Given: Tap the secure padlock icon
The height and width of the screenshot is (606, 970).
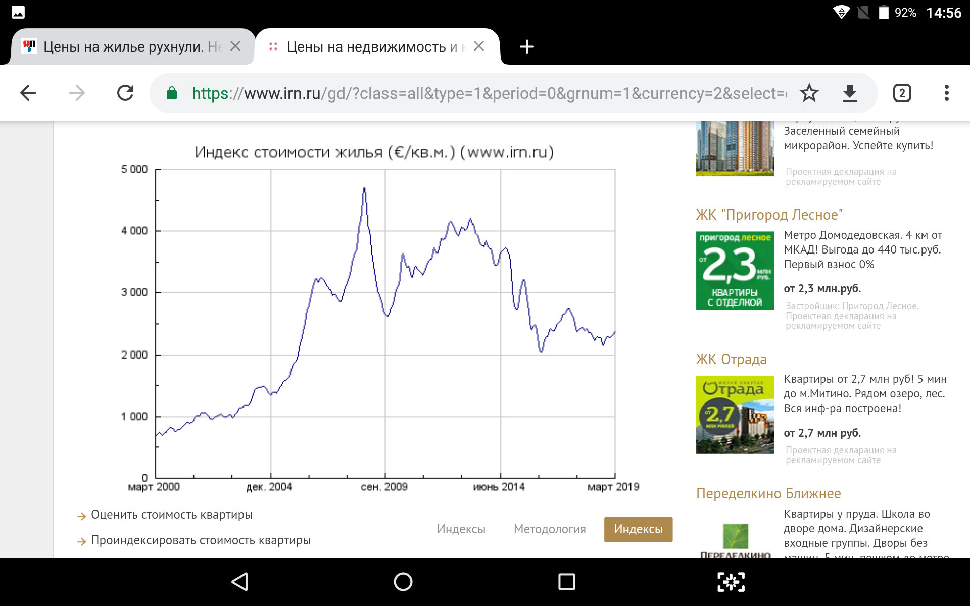Looking at the screenshot, I should click(x=172, y=93).
